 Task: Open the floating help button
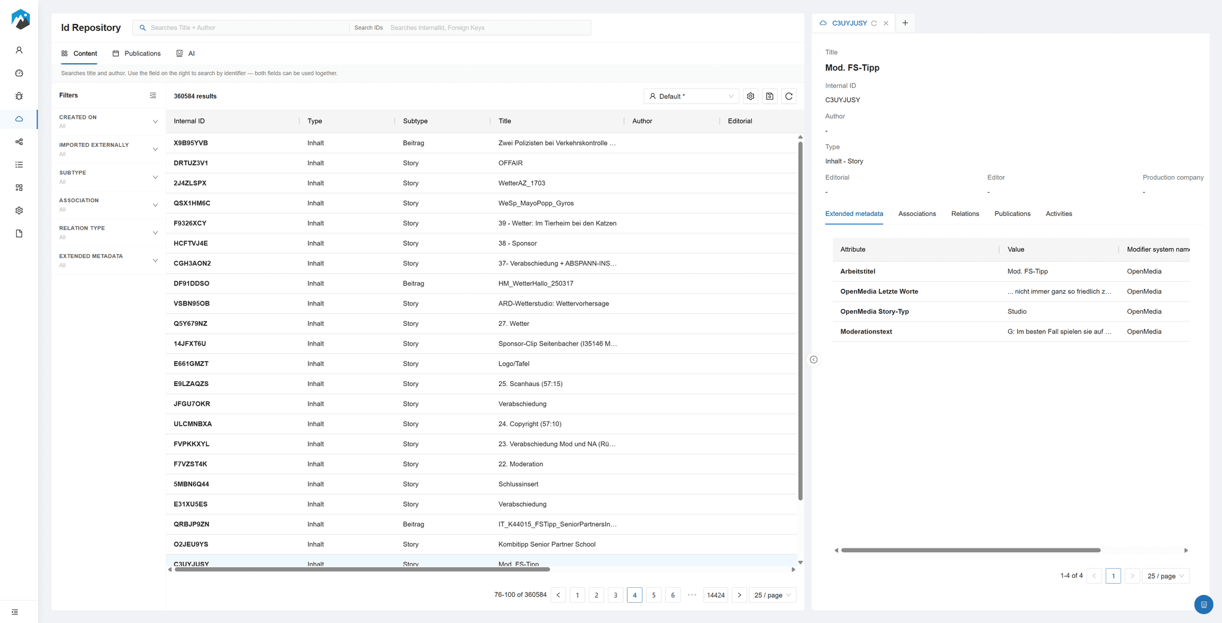1204,605
